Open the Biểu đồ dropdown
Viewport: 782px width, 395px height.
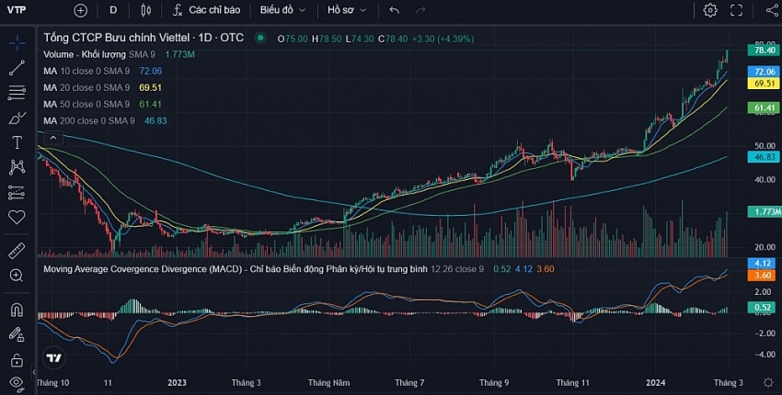coord(282,10)
